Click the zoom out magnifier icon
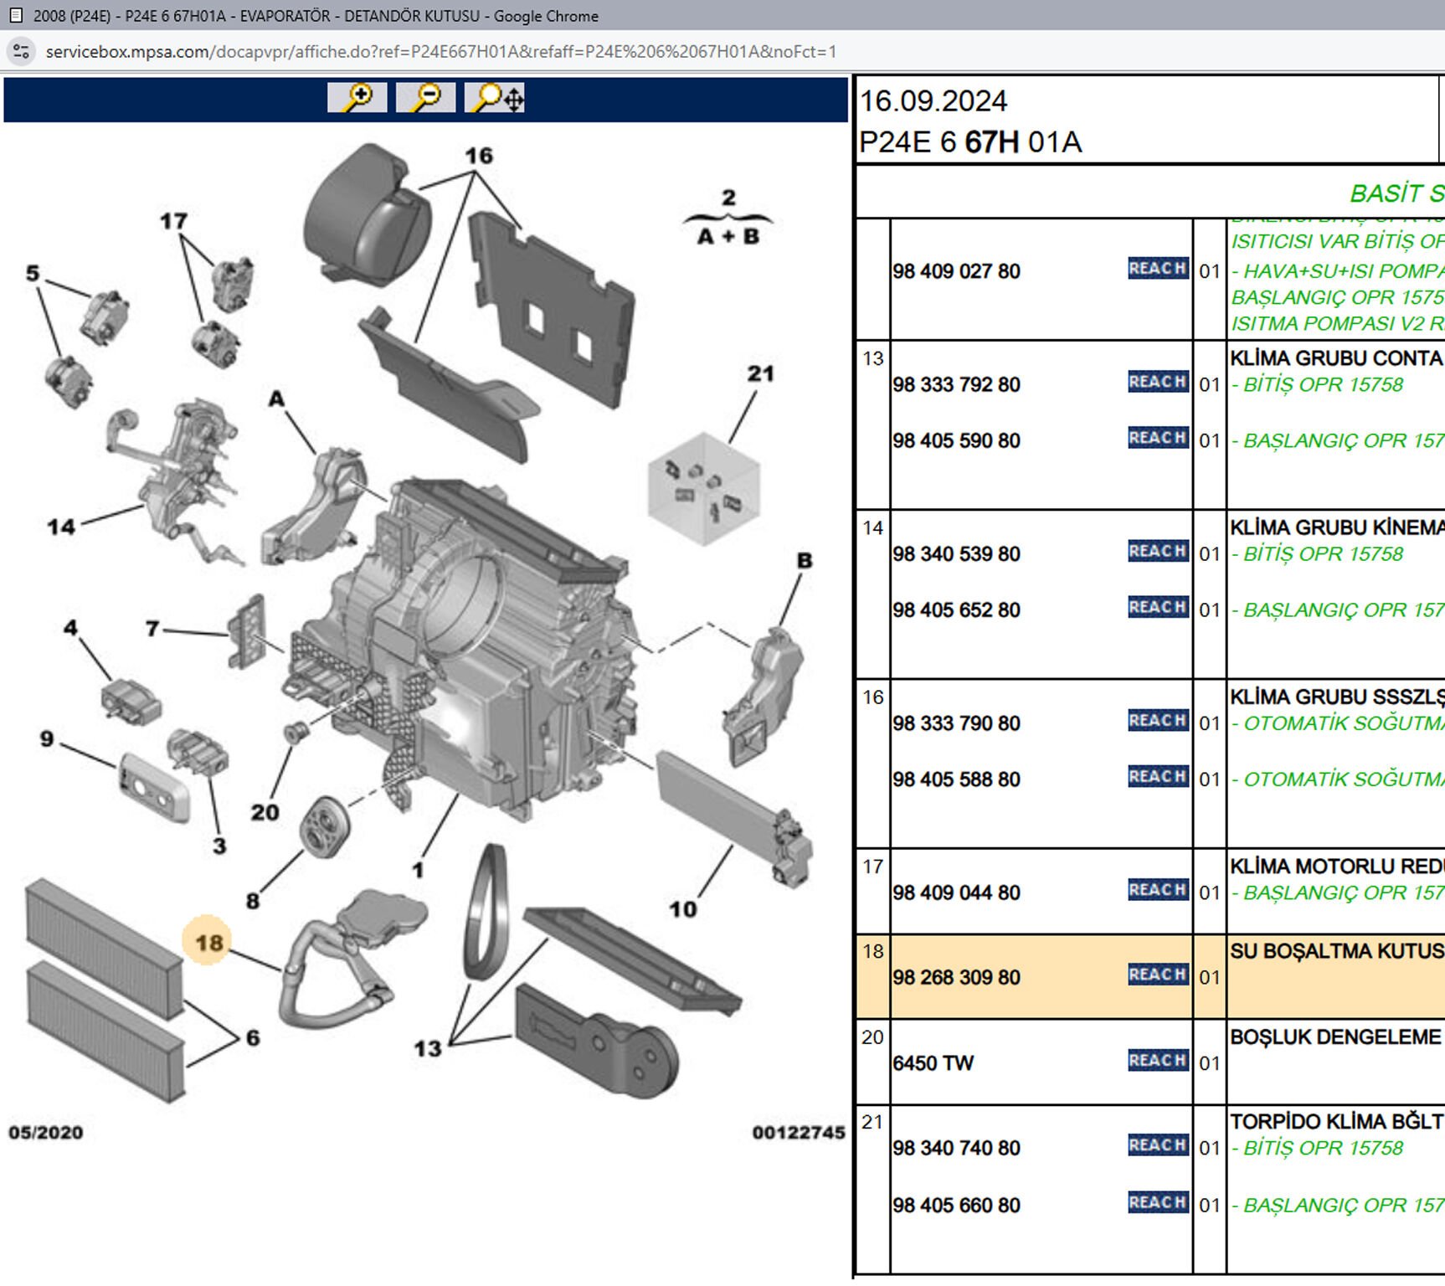Image resolution: width=1445 pixels, height=1286 pixels. [x=425, y=97]
